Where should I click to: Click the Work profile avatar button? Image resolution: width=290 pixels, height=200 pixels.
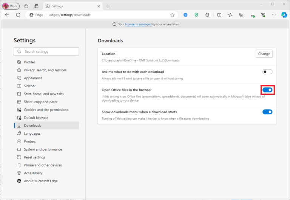pos(11,6)
